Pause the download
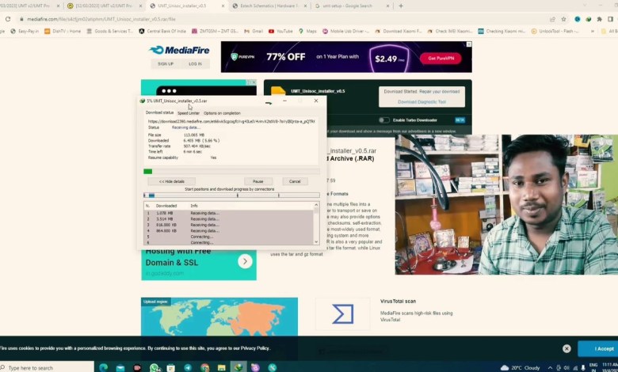This screenshot has height=372, width=618. click(257, 181)
